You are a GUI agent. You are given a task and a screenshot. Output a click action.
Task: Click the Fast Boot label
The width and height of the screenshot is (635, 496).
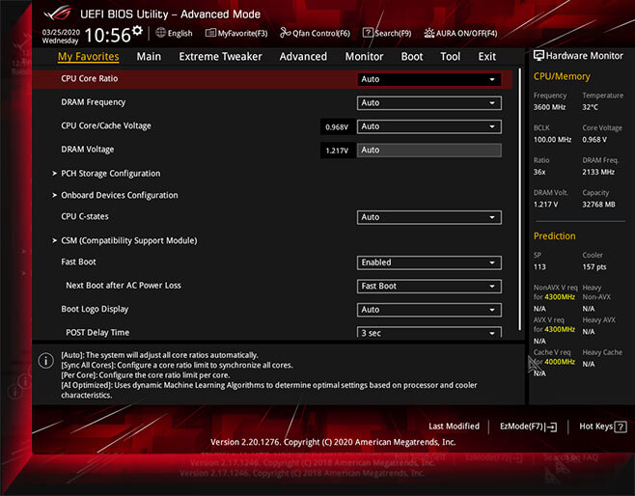click(x=78, y=262)
